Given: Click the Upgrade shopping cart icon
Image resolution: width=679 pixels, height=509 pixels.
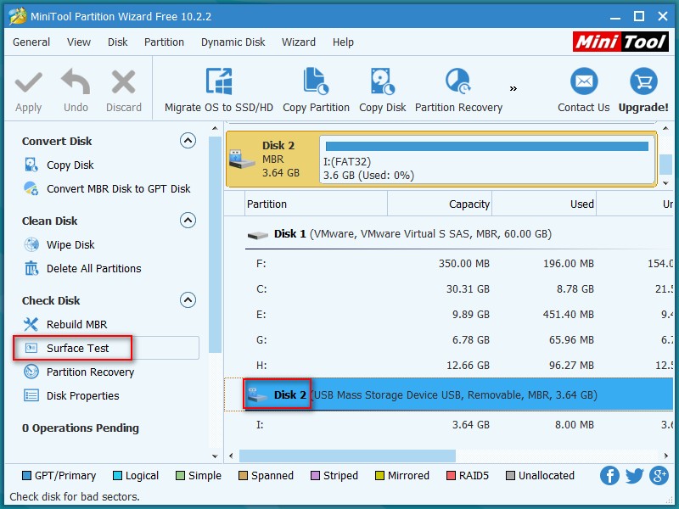Looking at the screenshot, I should 643,81.
